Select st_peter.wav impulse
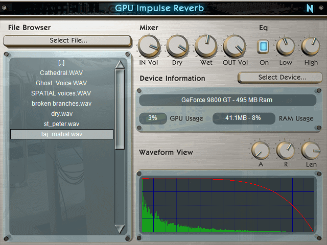The image size is (327, 245). (x=62, y=124)
